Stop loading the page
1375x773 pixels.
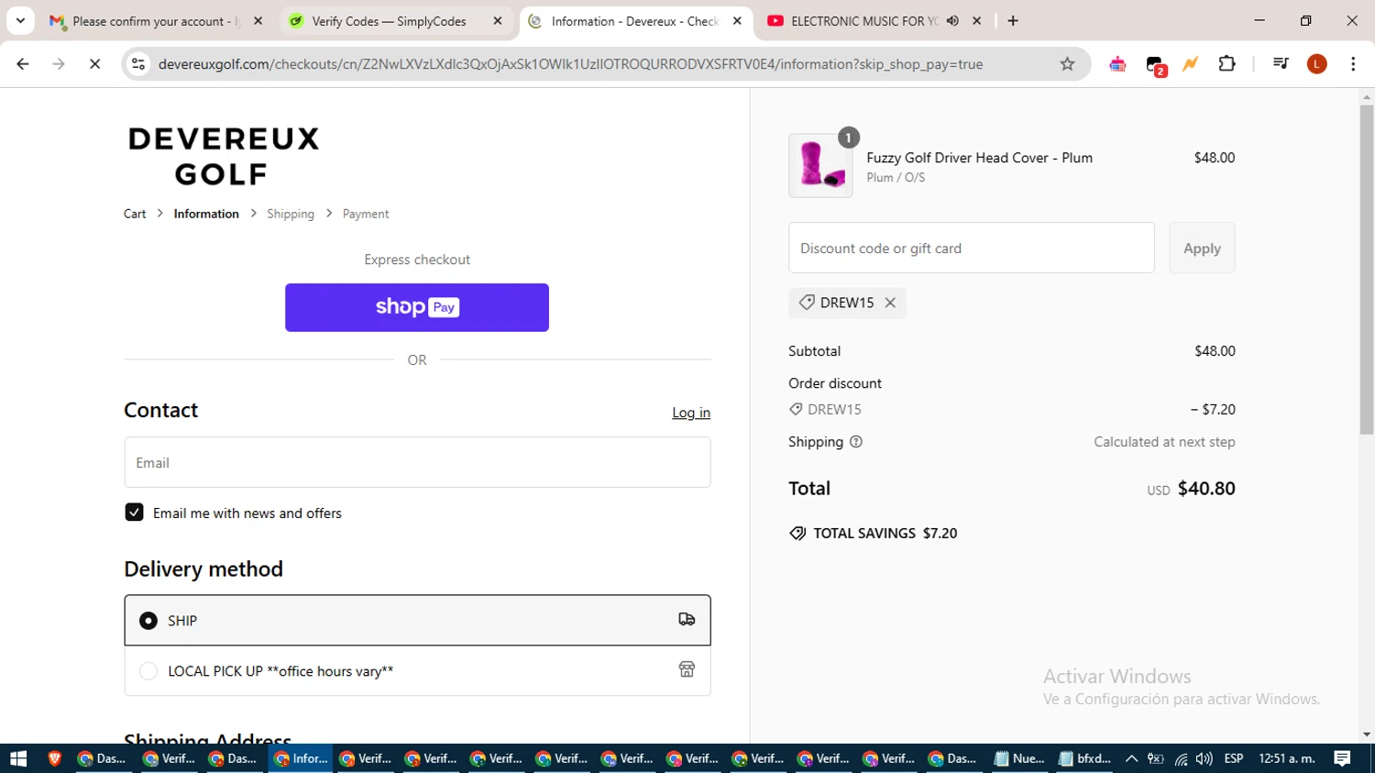(x=94, y=64)
